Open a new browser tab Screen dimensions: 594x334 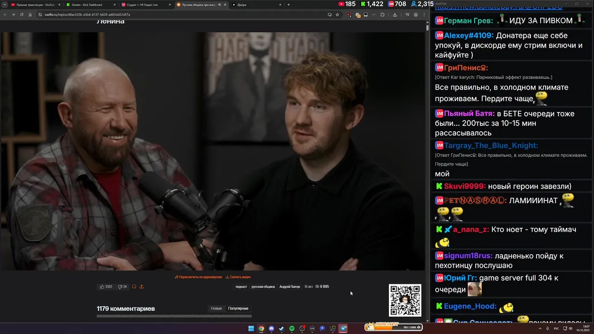[x=289, y=5]
